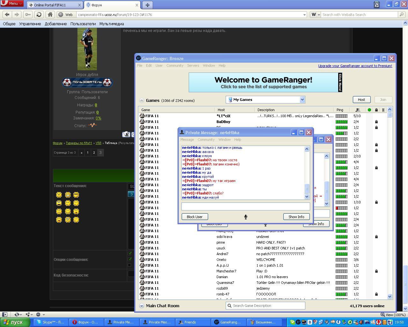Click Репутация value link on the forum profile
The height and width of the screenshot is (327, 408).
point(97,112)
